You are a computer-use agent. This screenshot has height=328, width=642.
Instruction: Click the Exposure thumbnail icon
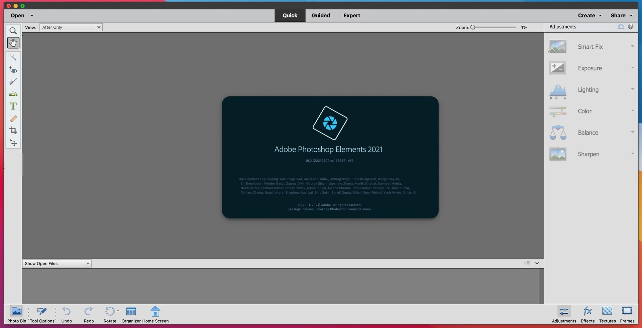558,68
